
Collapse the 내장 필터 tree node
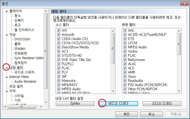pos(7,68)
